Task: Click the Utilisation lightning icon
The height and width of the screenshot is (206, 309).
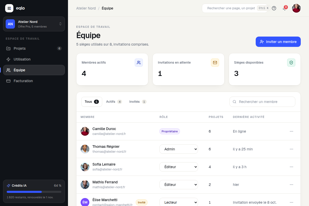Action: (x=8, y=59)
